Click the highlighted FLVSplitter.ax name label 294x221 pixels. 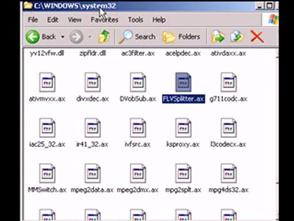183,99
